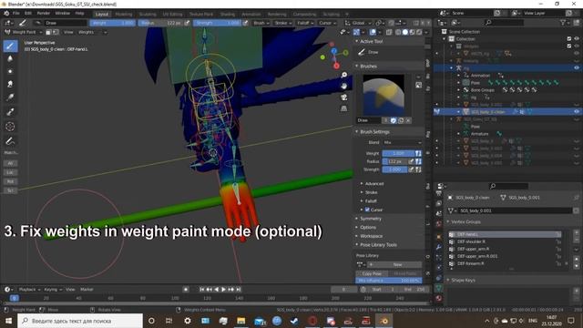Toggle Collection exclude checkbox in outliner
Screen dimensions: 583x328
(x=569, y=38)
